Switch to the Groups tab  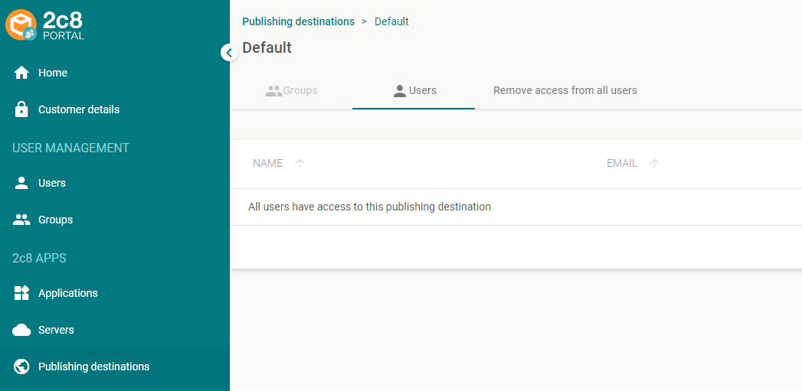tap(291, 90)
